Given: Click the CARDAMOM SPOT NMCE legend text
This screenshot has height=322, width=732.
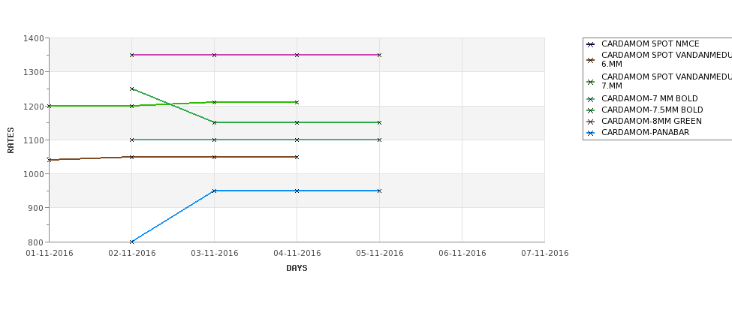Looking at the screenshot, I should pos(650,44).
